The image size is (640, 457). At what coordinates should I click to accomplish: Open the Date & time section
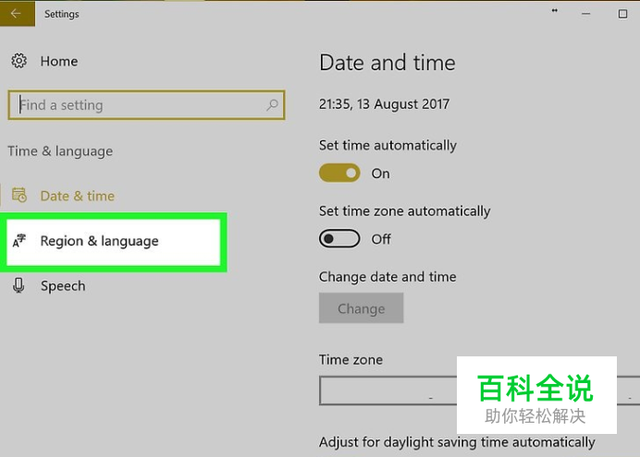point(77,196)
